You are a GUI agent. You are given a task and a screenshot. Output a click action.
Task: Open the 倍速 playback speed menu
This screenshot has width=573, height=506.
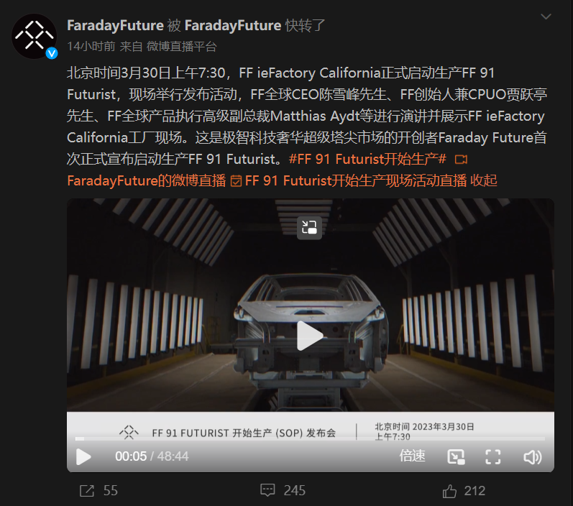click(412, 456)
